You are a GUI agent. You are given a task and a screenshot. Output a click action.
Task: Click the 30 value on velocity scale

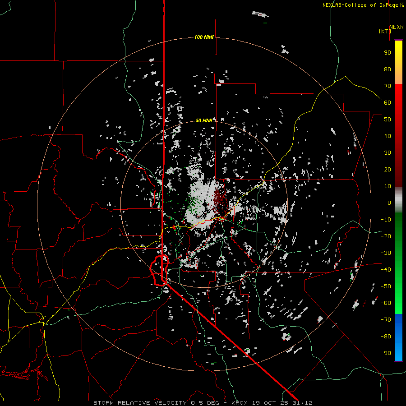[x=388, y=153]
